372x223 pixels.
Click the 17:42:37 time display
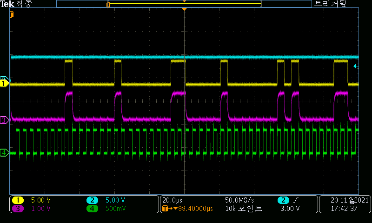tap(345, 209)
